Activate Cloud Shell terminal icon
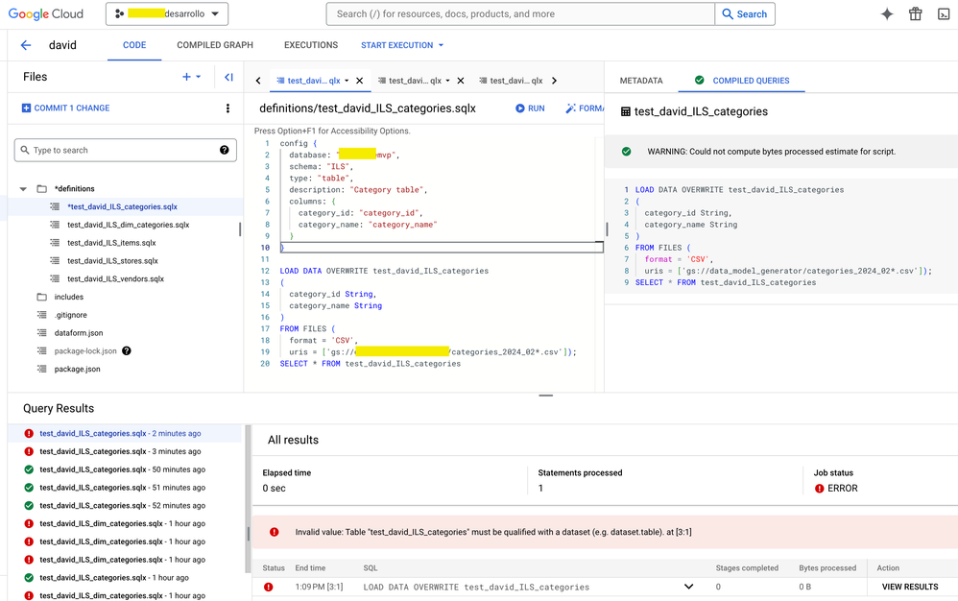This screenshot has height=601, width=958. click(x=944, y=14)
